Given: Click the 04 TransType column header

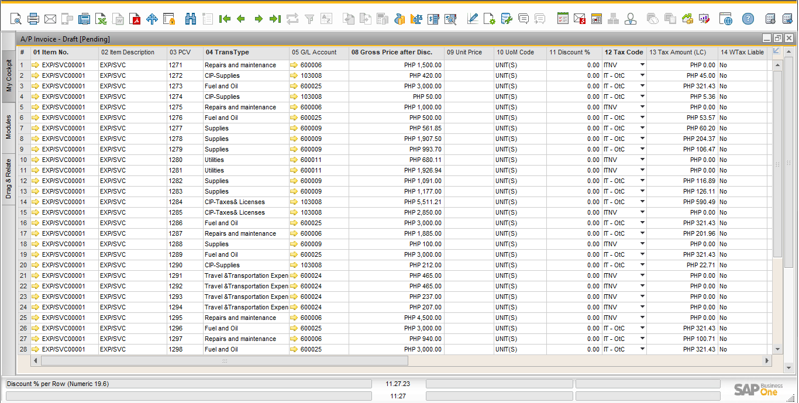Looking at the screenshot, I should coord(246,52).
